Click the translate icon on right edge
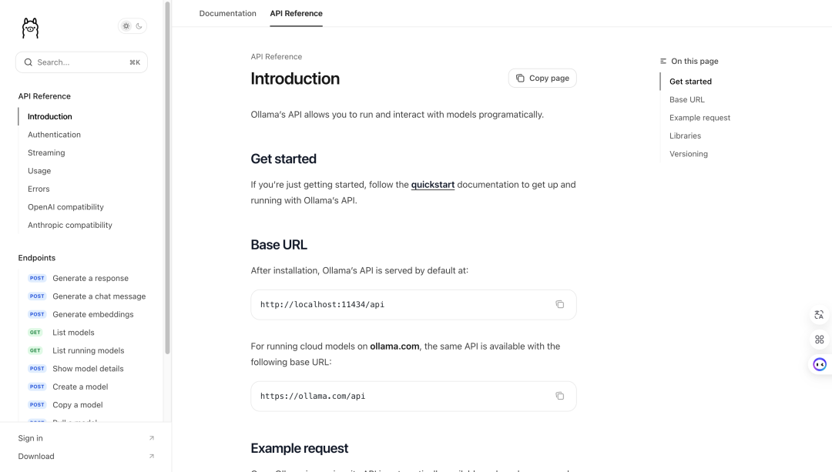This screenshot has width=832, height=472. click(x=819, y=315)
